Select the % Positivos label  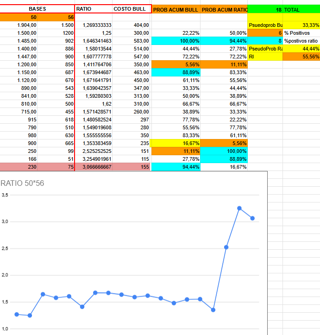pos(301,33)
